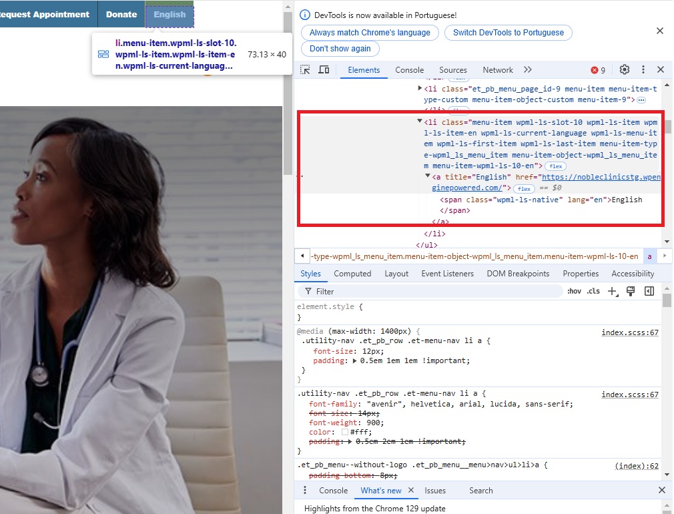Select the What's new drawer tab
The height and width of the screenshot is (514, 674).
pos(381,491)
